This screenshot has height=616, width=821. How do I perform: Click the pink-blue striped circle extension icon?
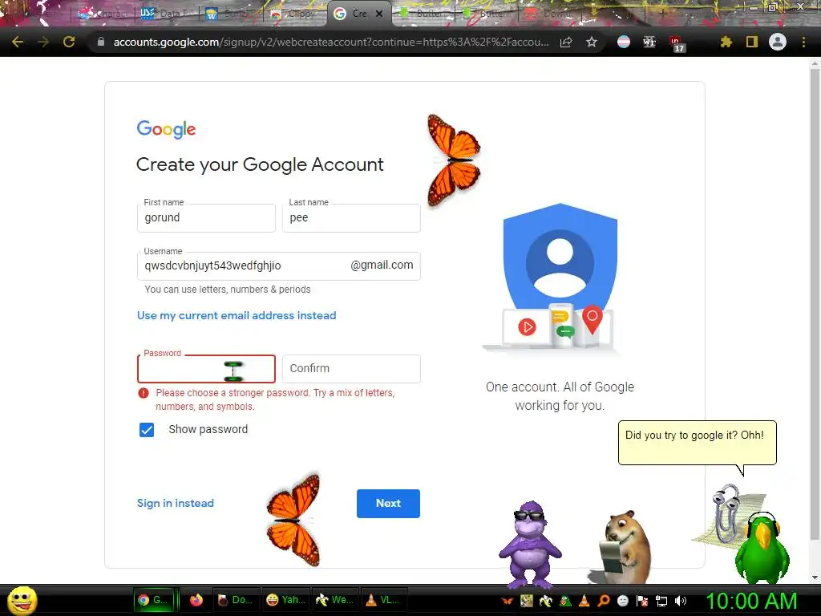(x=624, y=42)
